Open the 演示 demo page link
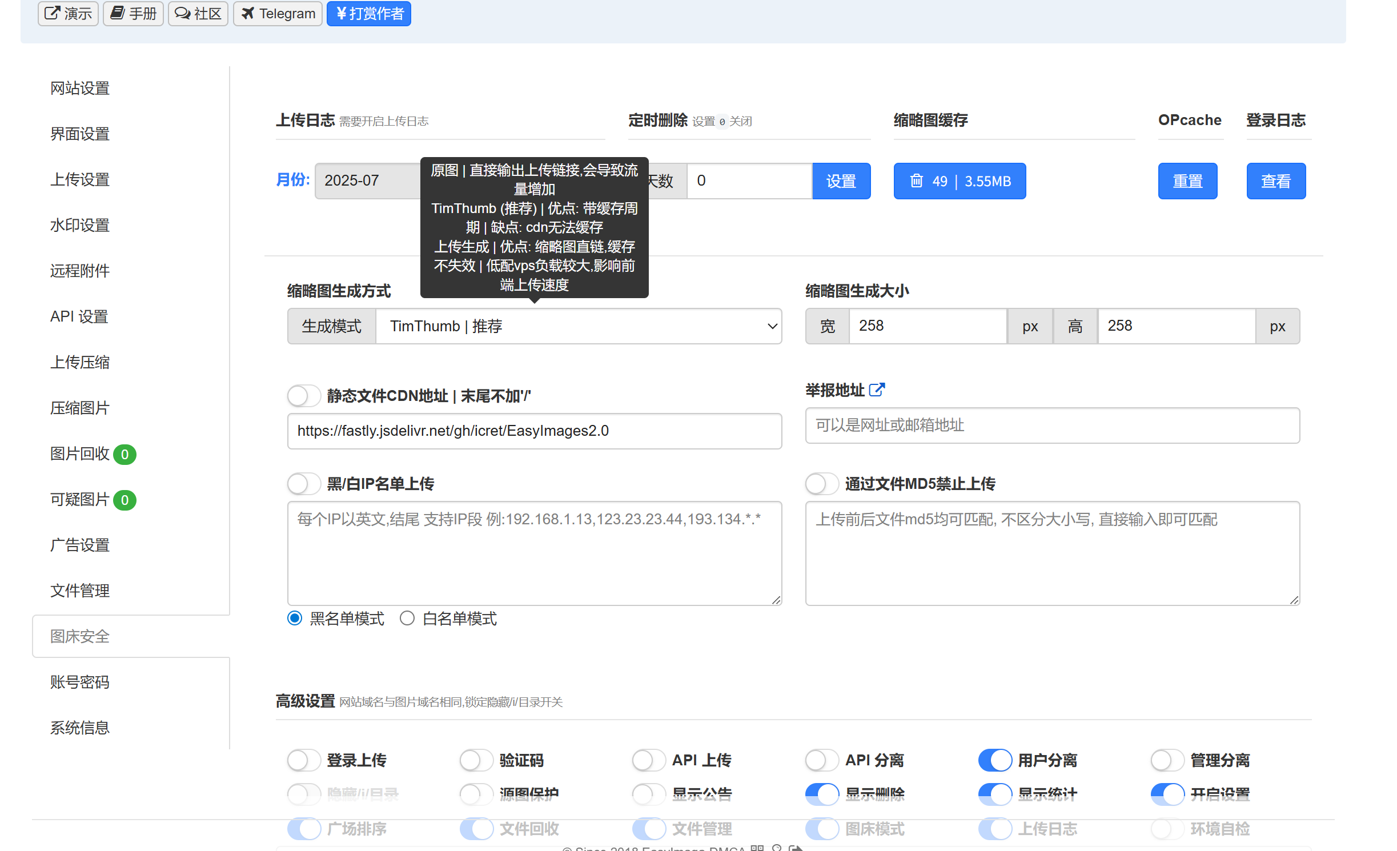 (x=68, y=13)
